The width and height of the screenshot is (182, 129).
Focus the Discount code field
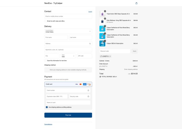click(115, 51)
